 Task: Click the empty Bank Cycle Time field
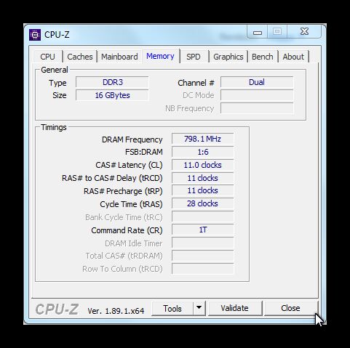point(202,217)
